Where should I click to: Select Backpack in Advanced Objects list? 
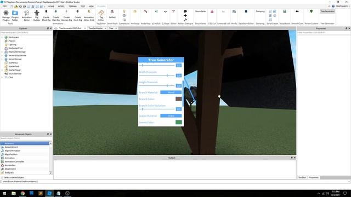click(x=9, y=173)
